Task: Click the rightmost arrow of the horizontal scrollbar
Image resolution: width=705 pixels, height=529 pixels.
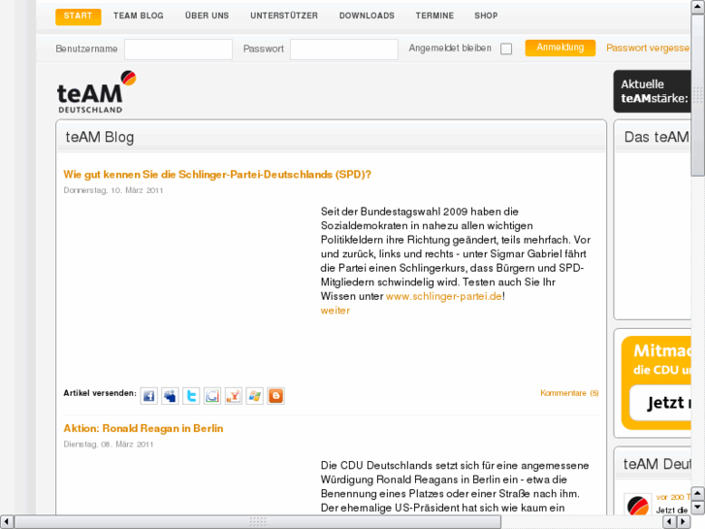Action: [x=684, y=522]
